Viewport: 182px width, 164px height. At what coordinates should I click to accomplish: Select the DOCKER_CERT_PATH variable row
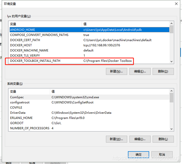point(89,40)
